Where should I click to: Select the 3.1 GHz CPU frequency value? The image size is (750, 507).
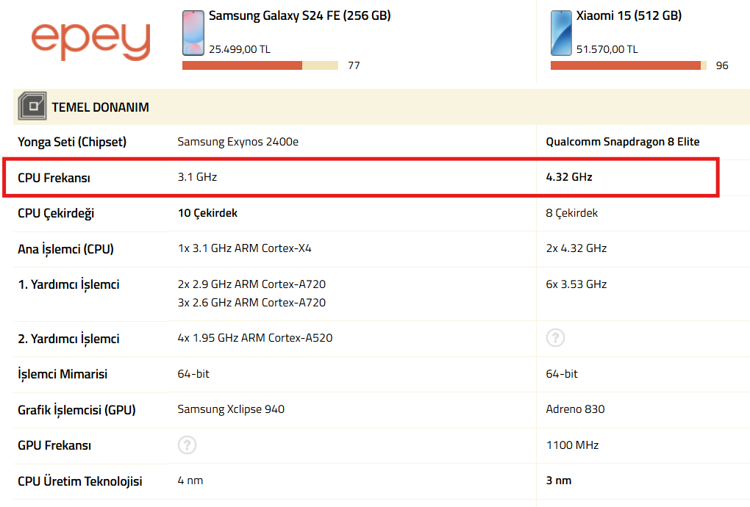198,177
